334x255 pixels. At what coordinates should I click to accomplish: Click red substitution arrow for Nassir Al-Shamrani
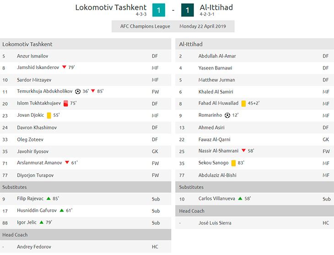[244, 151]
